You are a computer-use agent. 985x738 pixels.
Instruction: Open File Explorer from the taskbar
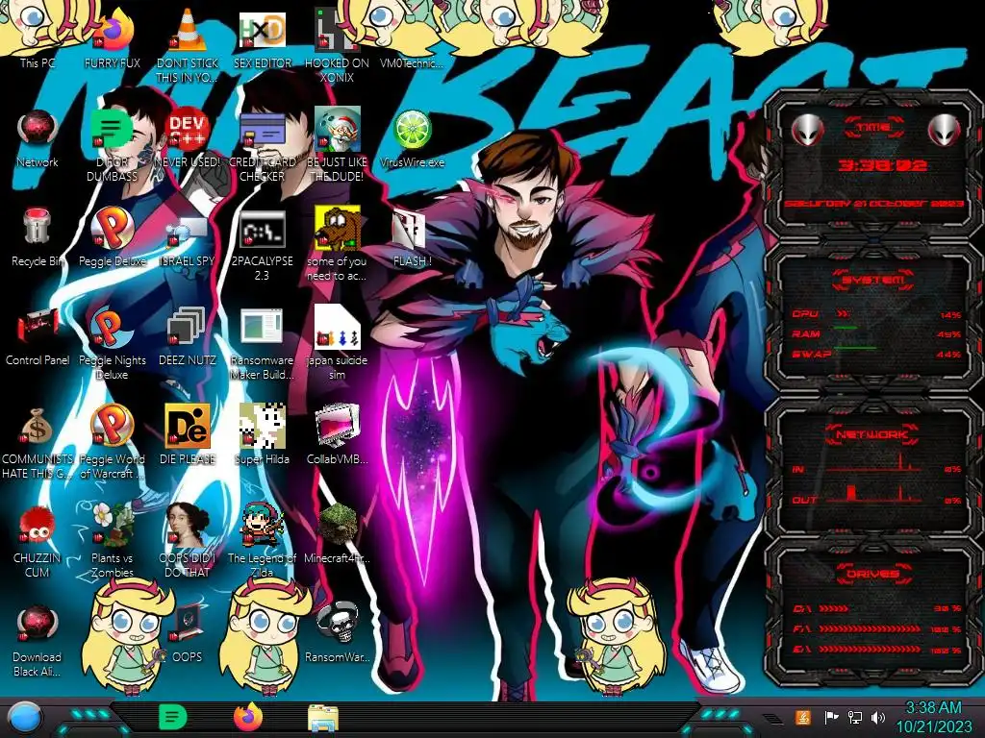point(323,718)
